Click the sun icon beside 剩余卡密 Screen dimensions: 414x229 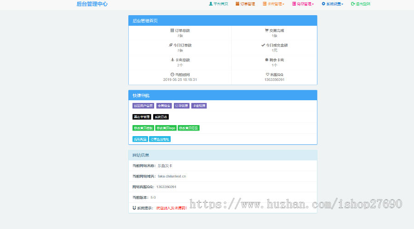[267, 60]
